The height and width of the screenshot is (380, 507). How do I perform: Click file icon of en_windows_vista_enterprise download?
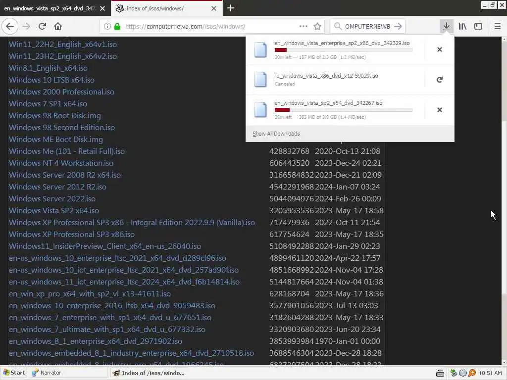click(260, 50)
